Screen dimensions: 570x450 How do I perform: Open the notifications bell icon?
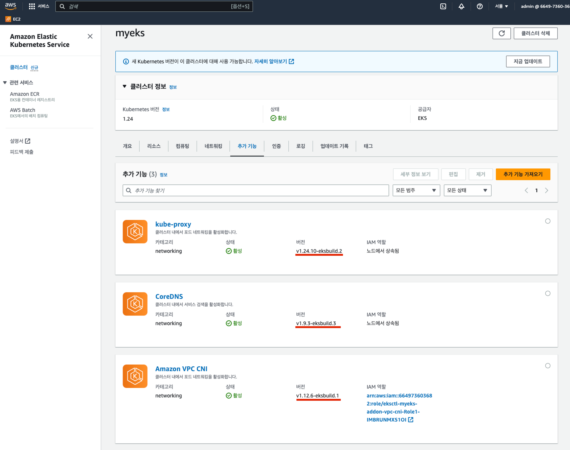tap(461, 6)
